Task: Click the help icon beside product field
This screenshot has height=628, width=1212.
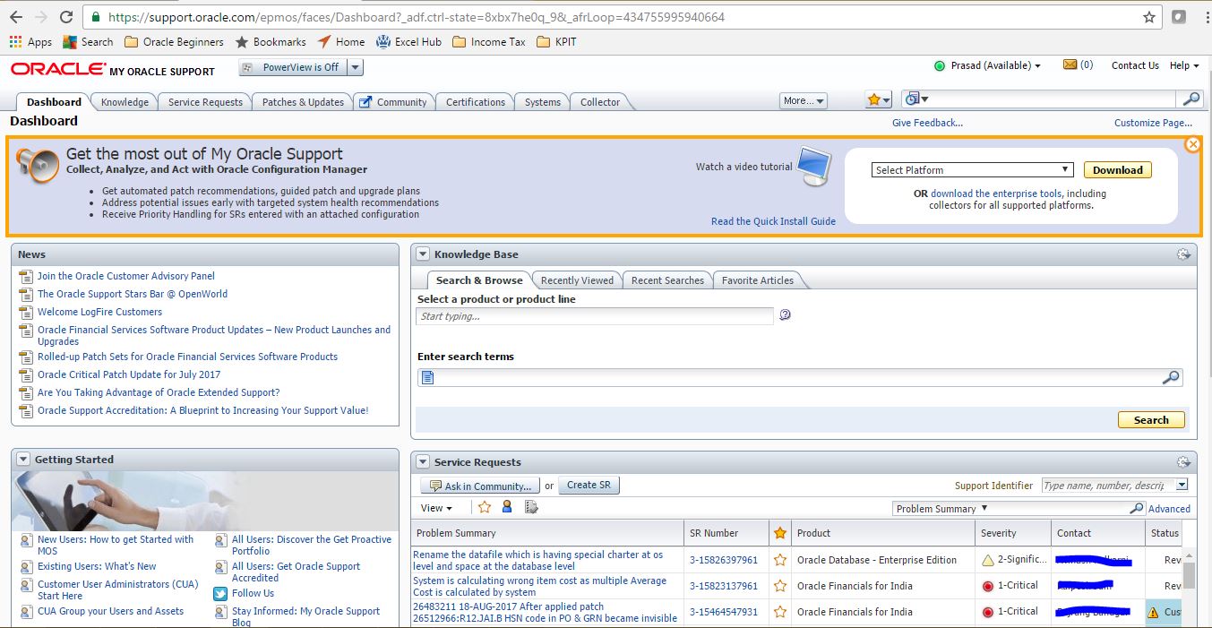Action: point(786,315)
